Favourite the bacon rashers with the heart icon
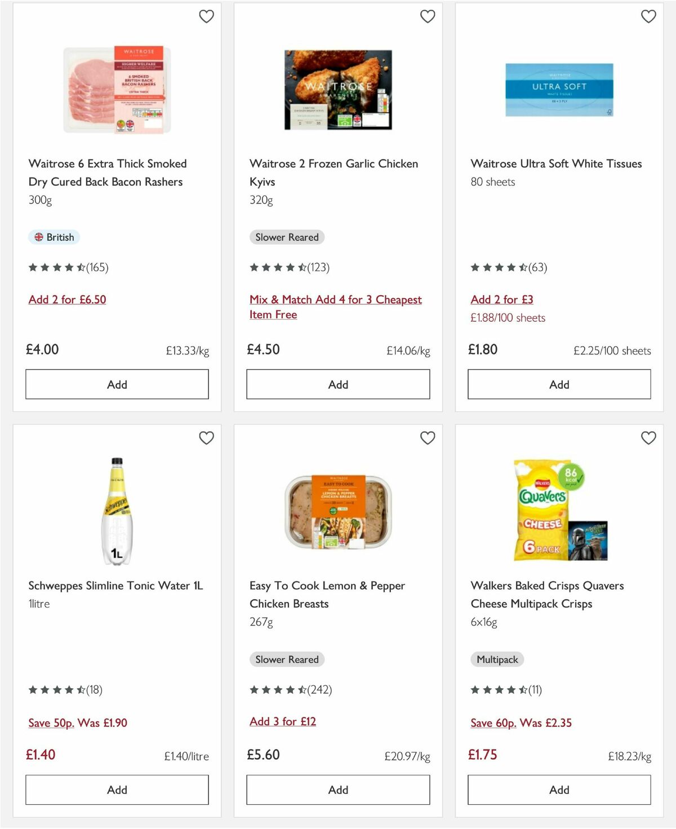Screen dimensions: 676x829 pos(207,16)
